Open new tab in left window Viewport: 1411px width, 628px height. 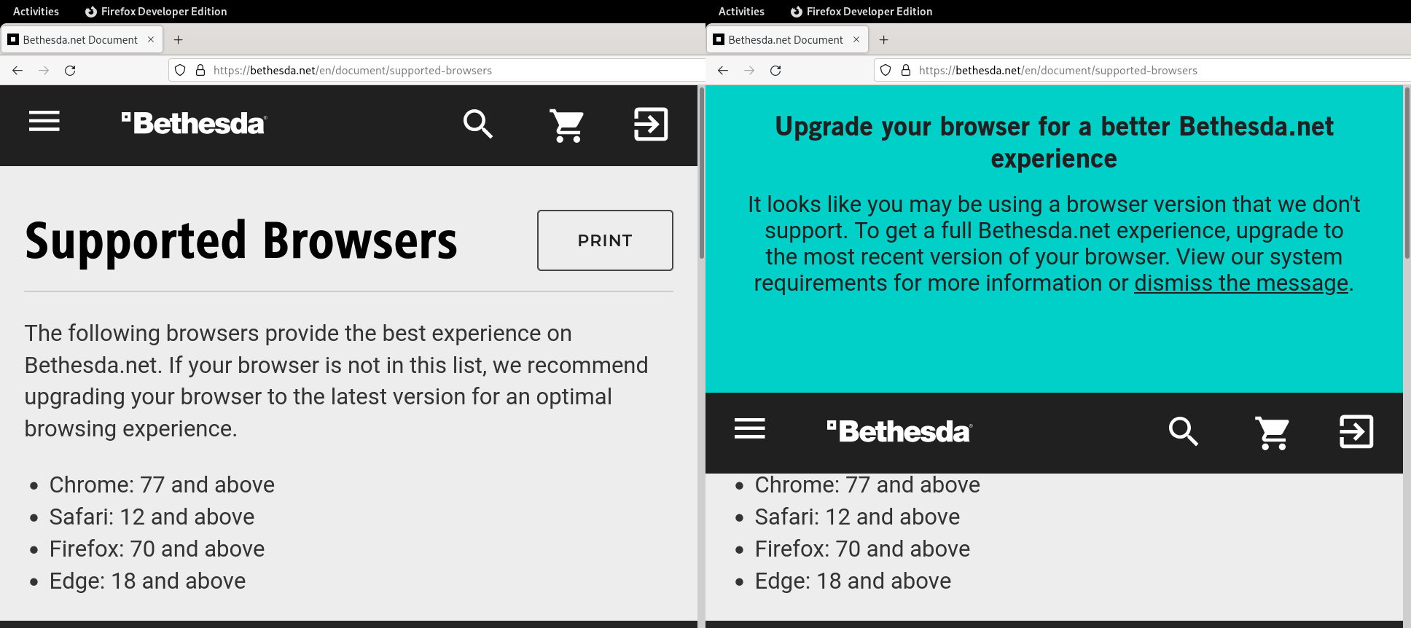[179, 40]
